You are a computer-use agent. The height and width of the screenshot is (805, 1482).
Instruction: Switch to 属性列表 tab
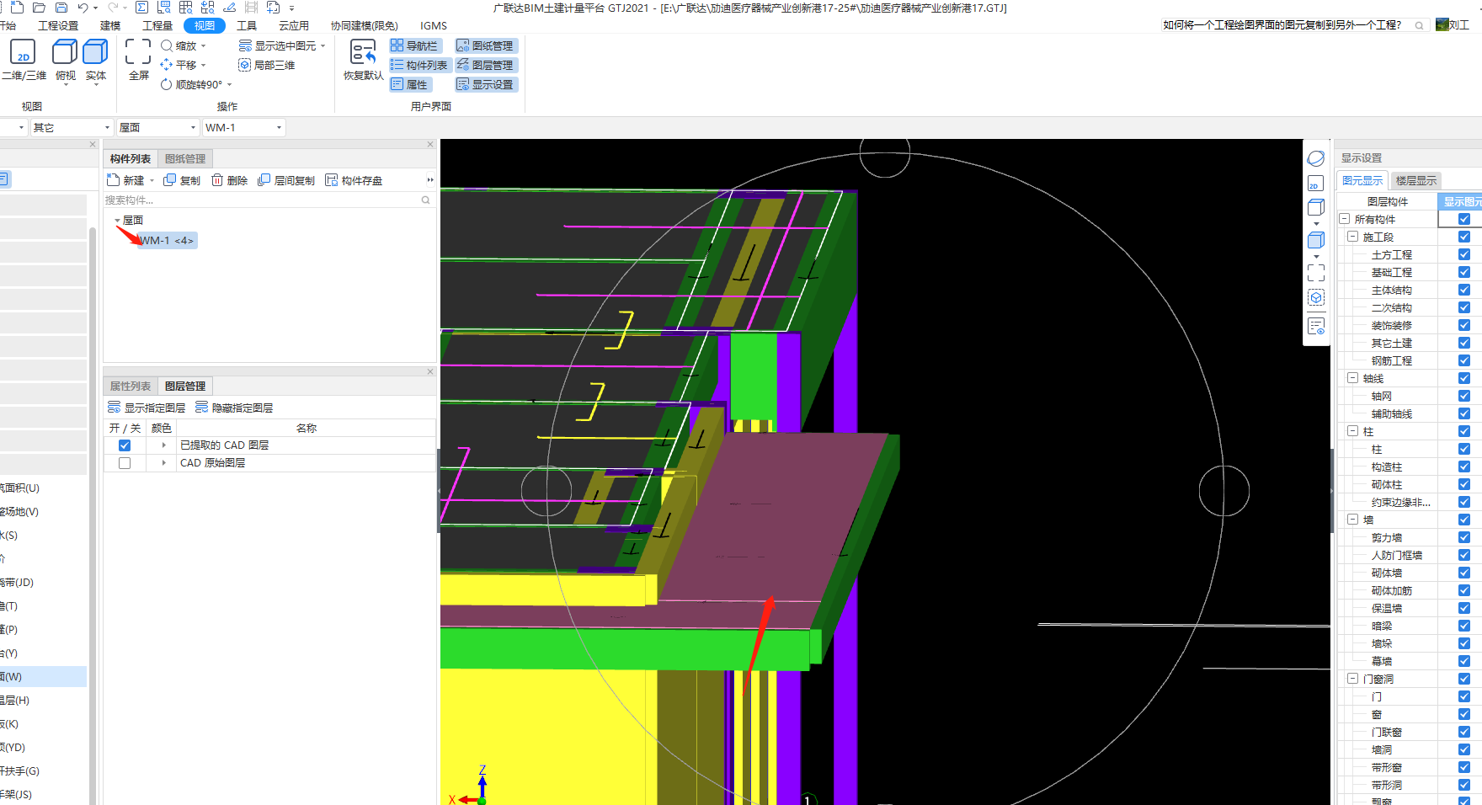point(131,387)
